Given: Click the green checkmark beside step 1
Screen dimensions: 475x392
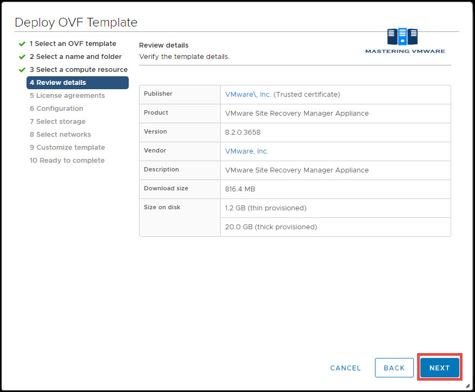Looking at the screenshot, I should 22,44.
